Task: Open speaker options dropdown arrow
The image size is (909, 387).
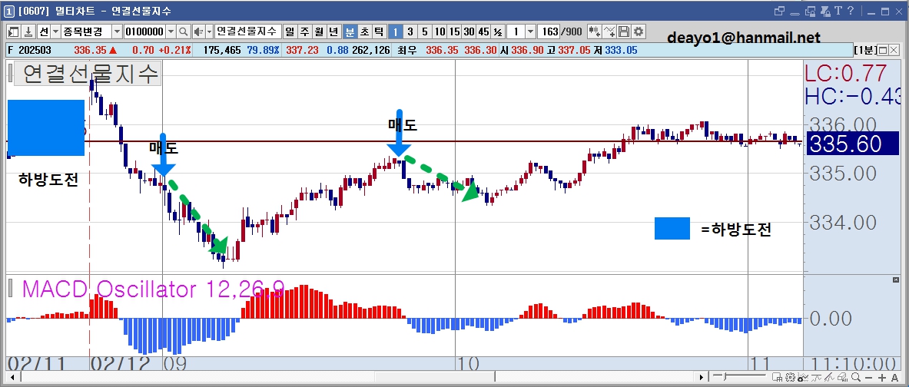Action: pyautogui.click(x=208, y=31)
